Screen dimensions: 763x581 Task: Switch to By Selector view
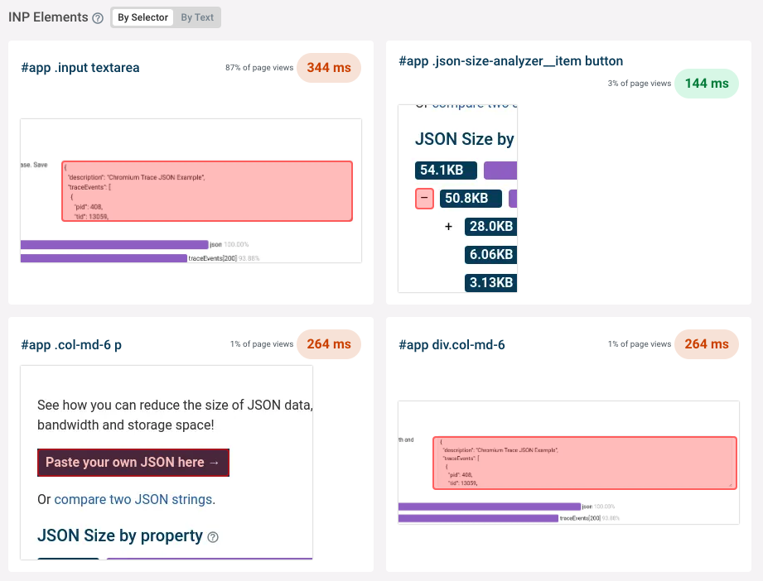tap(142, 17)
